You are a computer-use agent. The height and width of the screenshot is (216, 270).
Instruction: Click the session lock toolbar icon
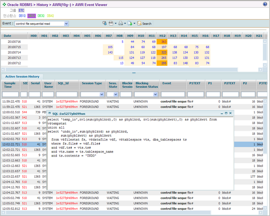click(x=105, y=23)
